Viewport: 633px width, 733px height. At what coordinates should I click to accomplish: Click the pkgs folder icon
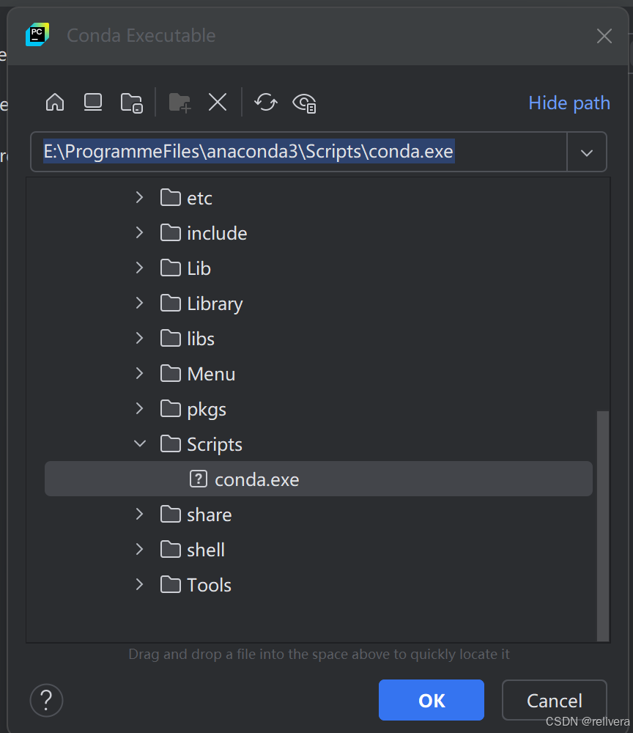[x=171, y=408]
